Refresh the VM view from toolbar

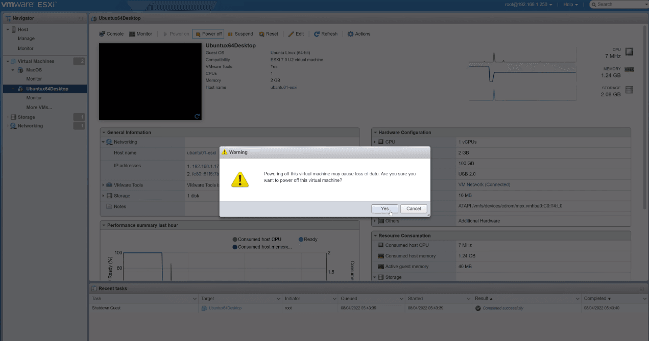[x=325, y=34]
